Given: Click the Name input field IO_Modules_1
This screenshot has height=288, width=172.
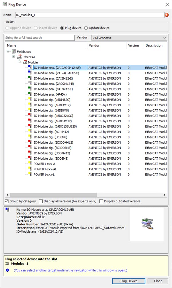Looking at the screenshot, I should pyautogui.click(x=89, y=15).
